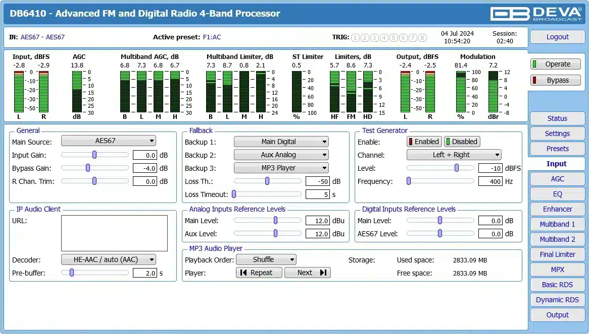Click the AGC level meter
Image resolution: width=589 pixels, height=334 pixels.
click(x=77, y=92)
